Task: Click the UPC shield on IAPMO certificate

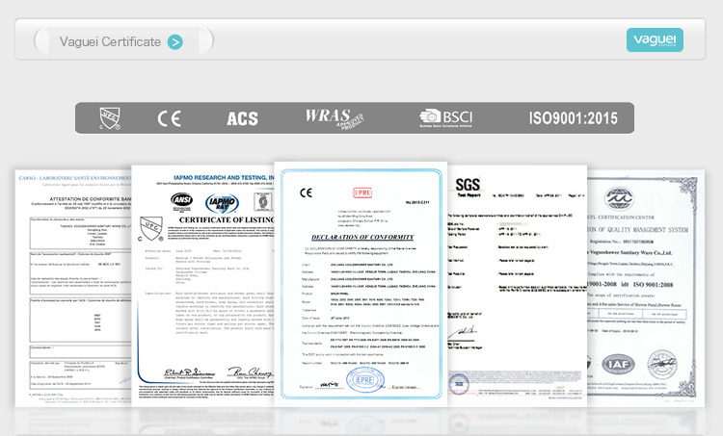Action: point(151,229)
